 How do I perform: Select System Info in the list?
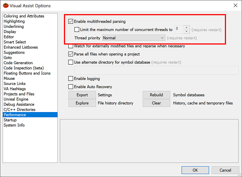tap(14, 125)
